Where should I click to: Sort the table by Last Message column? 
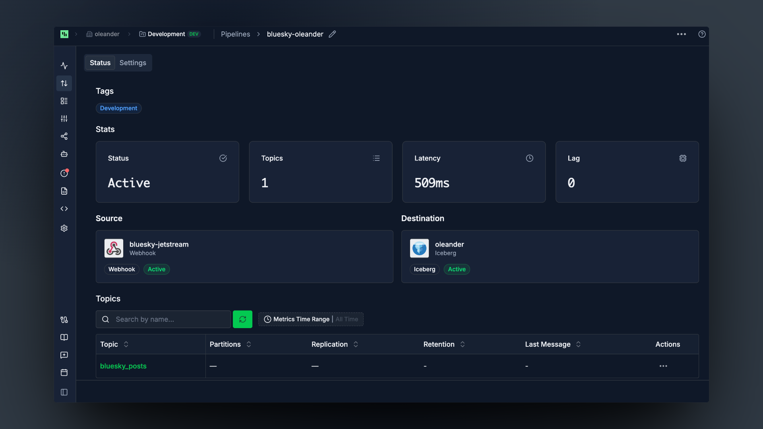coord(553,344)
